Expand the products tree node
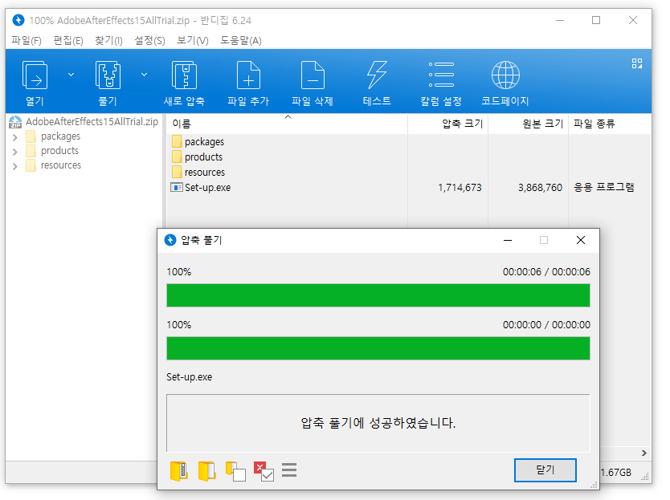 pyautogui.click(x=15, y=152)
